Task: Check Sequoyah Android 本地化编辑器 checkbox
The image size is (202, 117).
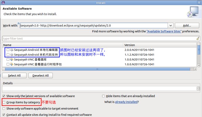Action: (x=8, y=50)
